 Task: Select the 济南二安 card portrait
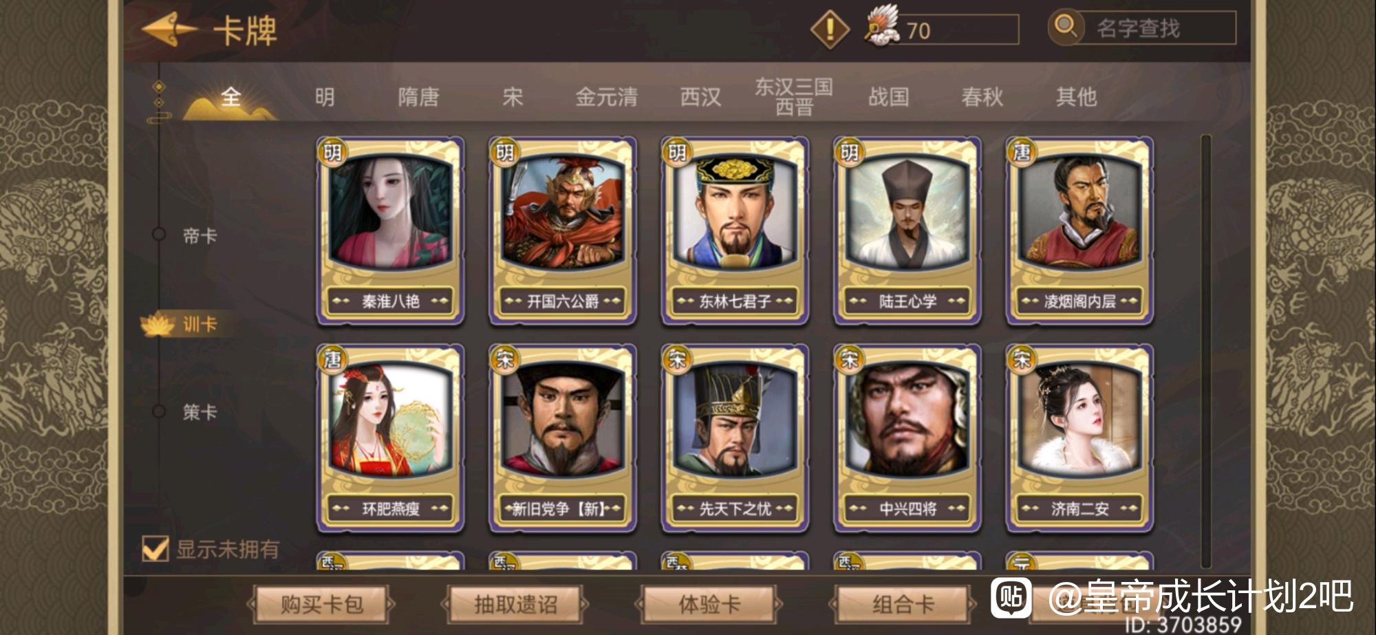tap(1079, 420)
